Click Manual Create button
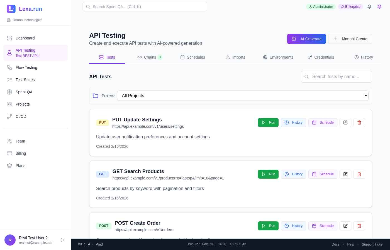This screenshot has width=390, height=250. pyautogui.click(x=350, y=39)
